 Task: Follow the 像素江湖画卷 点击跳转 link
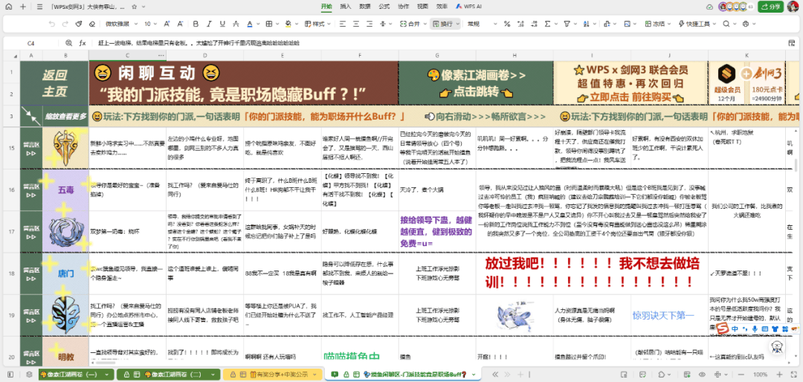[x=476, y=83]
